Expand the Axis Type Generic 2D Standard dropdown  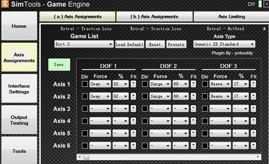(224, 44)
